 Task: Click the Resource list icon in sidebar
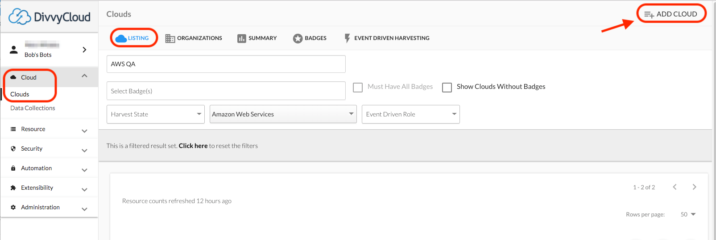[x=13, y=129]
